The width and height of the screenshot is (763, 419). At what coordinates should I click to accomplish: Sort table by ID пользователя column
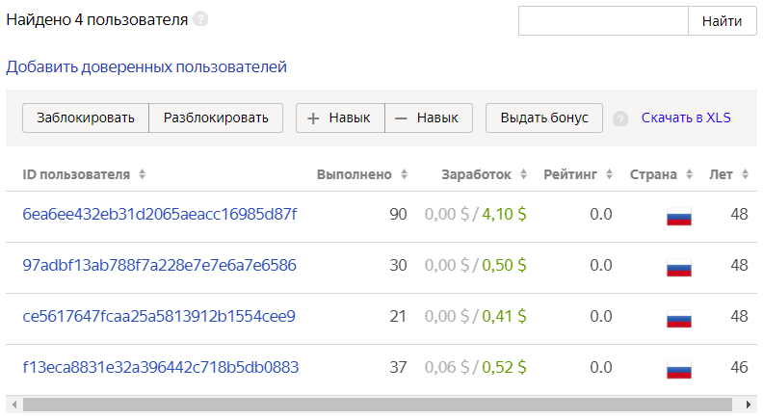tap(142, 174)
